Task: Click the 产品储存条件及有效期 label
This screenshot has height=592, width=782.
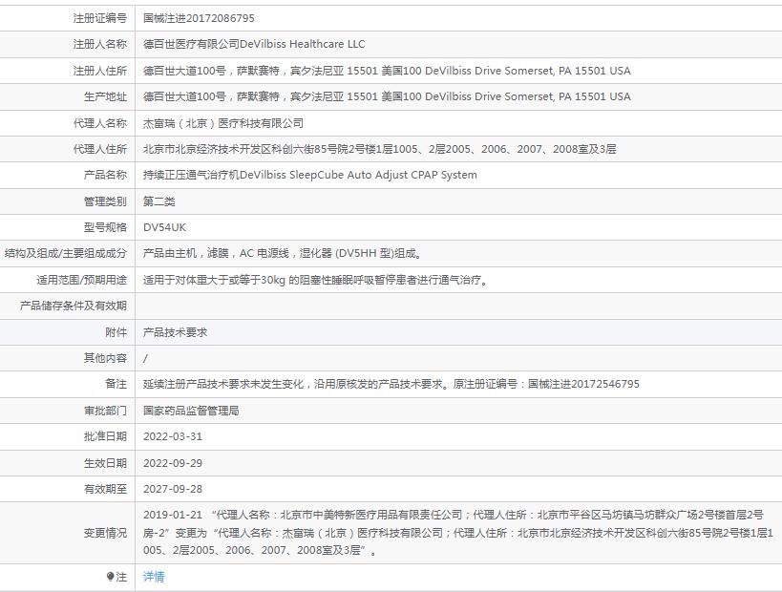Action: point(74,306)
